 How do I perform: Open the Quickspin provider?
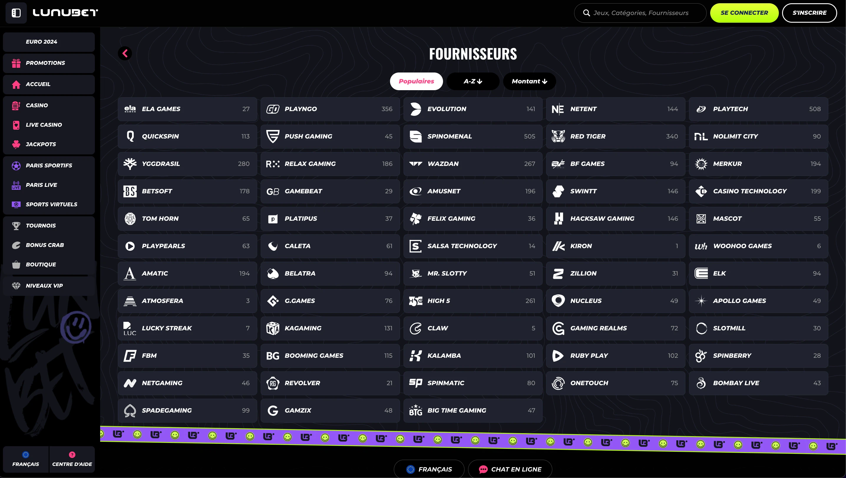click(187, 136)
